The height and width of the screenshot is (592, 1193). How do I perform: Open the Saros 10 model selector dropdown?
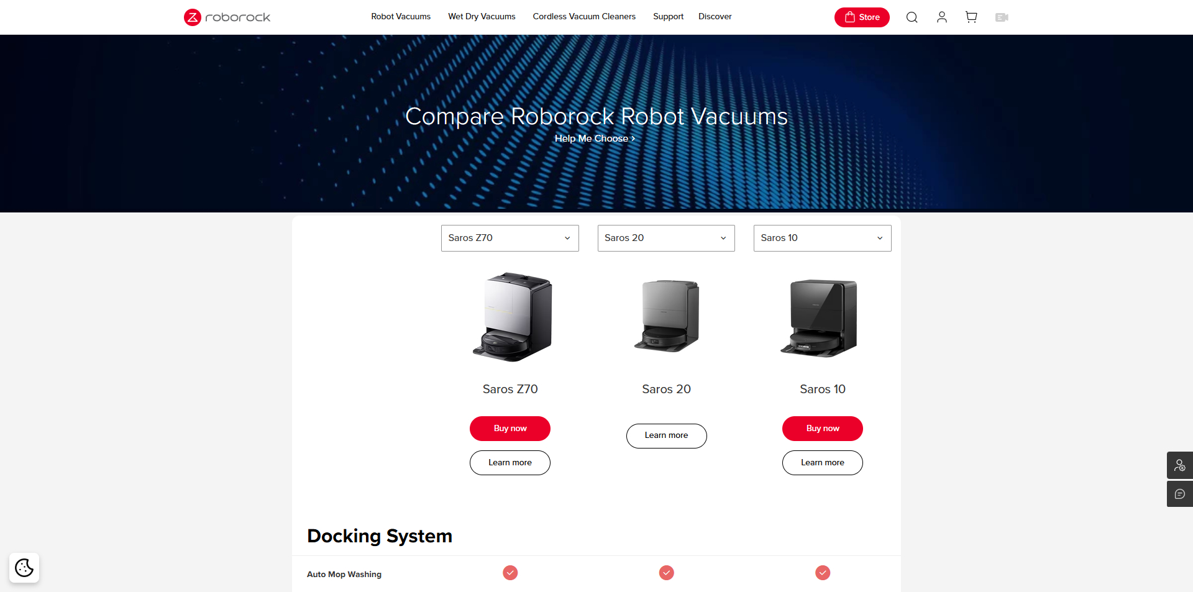point(821,238)
